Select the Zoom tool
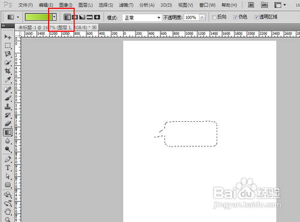 tap(8, 220)
